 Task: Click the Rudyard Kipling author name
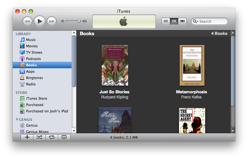[115, 97]
